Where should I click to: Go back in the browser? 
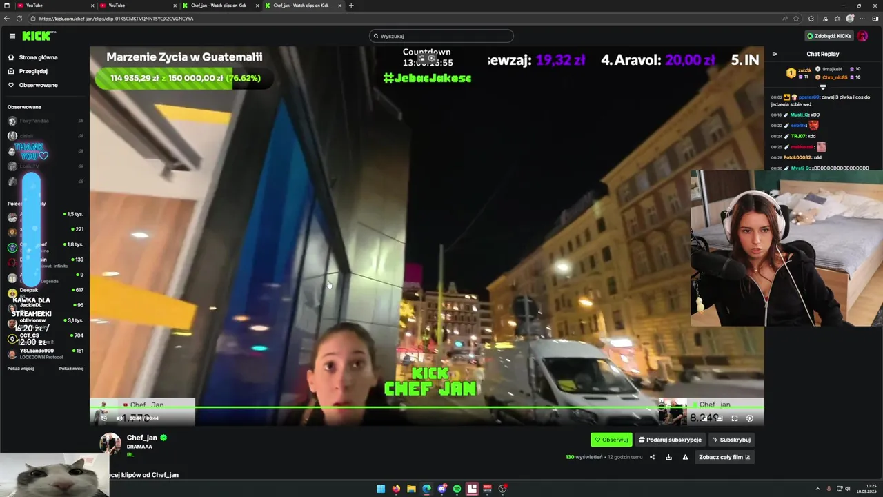tap(7, 19)
